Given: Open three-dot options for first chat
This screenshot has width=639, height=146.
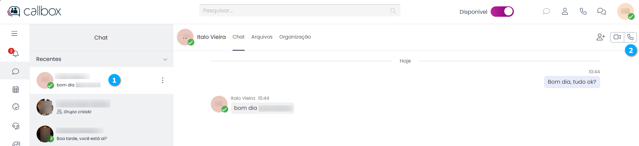Looking at the screenshot, I should [162, 80].
